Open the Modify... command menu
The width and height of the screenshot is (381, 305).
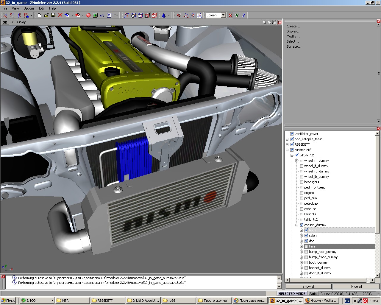(x=293, y=36)
